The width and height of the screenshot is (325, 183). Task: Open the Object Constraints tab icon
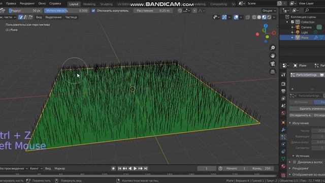tap(283, 151)
